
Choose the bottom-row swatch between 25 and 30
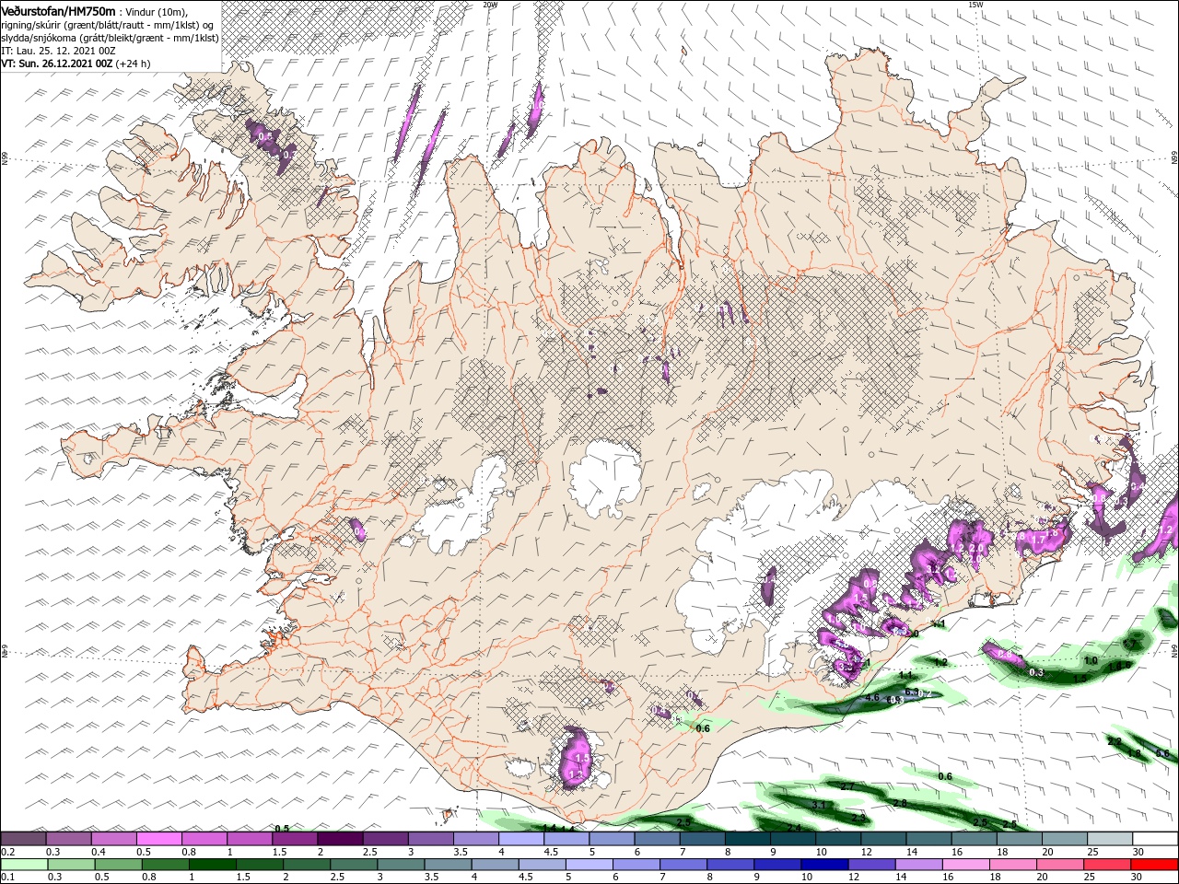[x=1105, y=865]
